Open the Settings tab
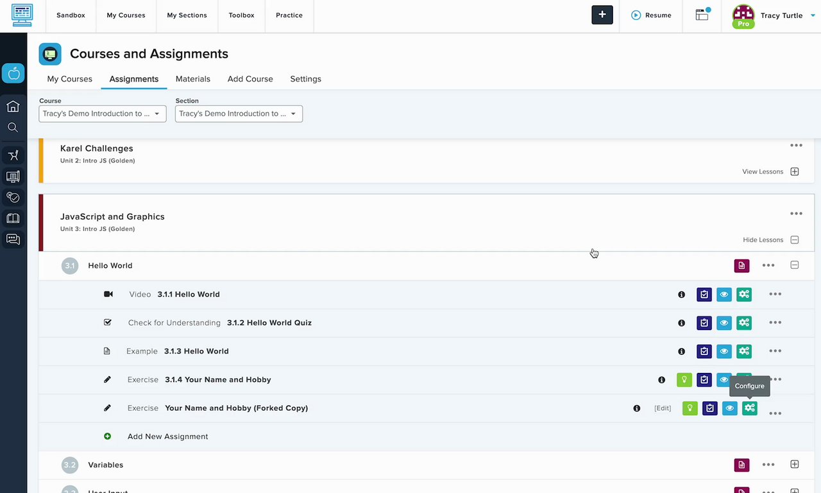This screenshot has width=821, height=493. [305, 79]
